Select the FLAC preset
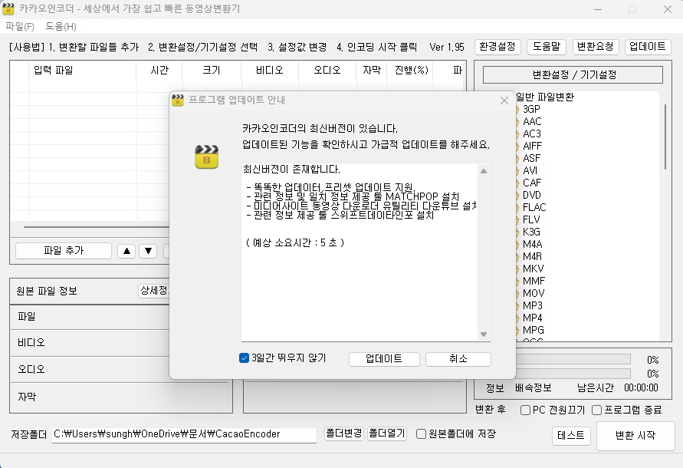Viewport: 683px width, 468px height. (x=534, y=207)
